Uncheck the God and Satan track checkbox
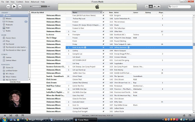 (x=104, y=102)
